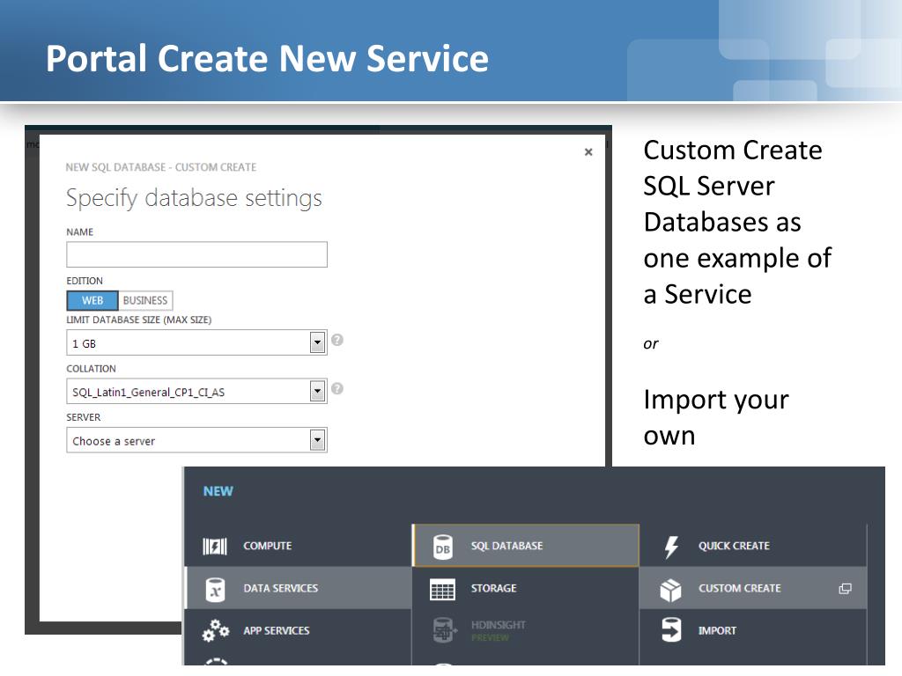Choose HDINSIGHT menu item
Viewport: 902px width, 676px height.
point(526,630)
